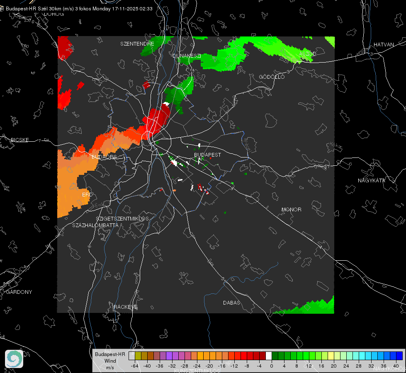Select the white swatch above 0 in the legend
The image size is (406, 373).
pyautogui.click(x=269, y=356)
